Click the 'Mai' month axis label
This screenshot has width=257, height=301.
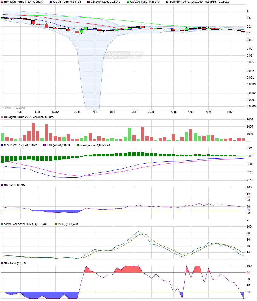pos(95,112)
